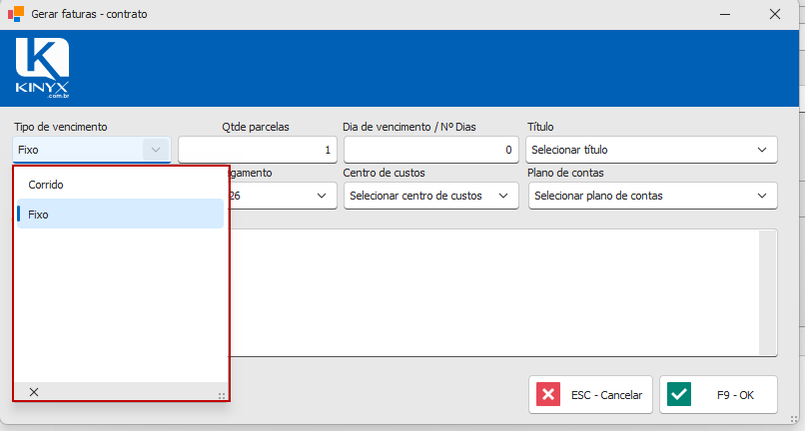Click the red X cancel icon
The height and width of the screenshot is (431, 805).
tap(547, 394)
